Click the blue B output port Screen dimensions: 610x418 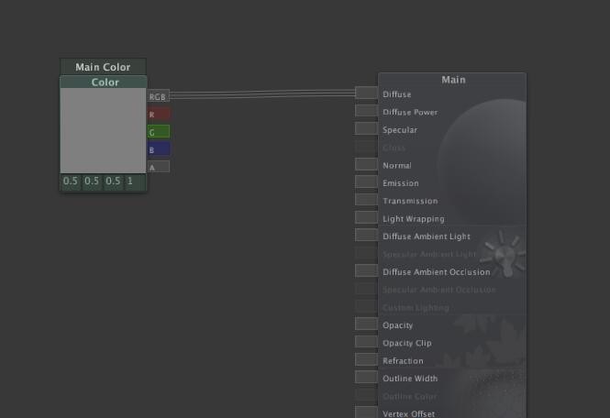click(158, 149)
